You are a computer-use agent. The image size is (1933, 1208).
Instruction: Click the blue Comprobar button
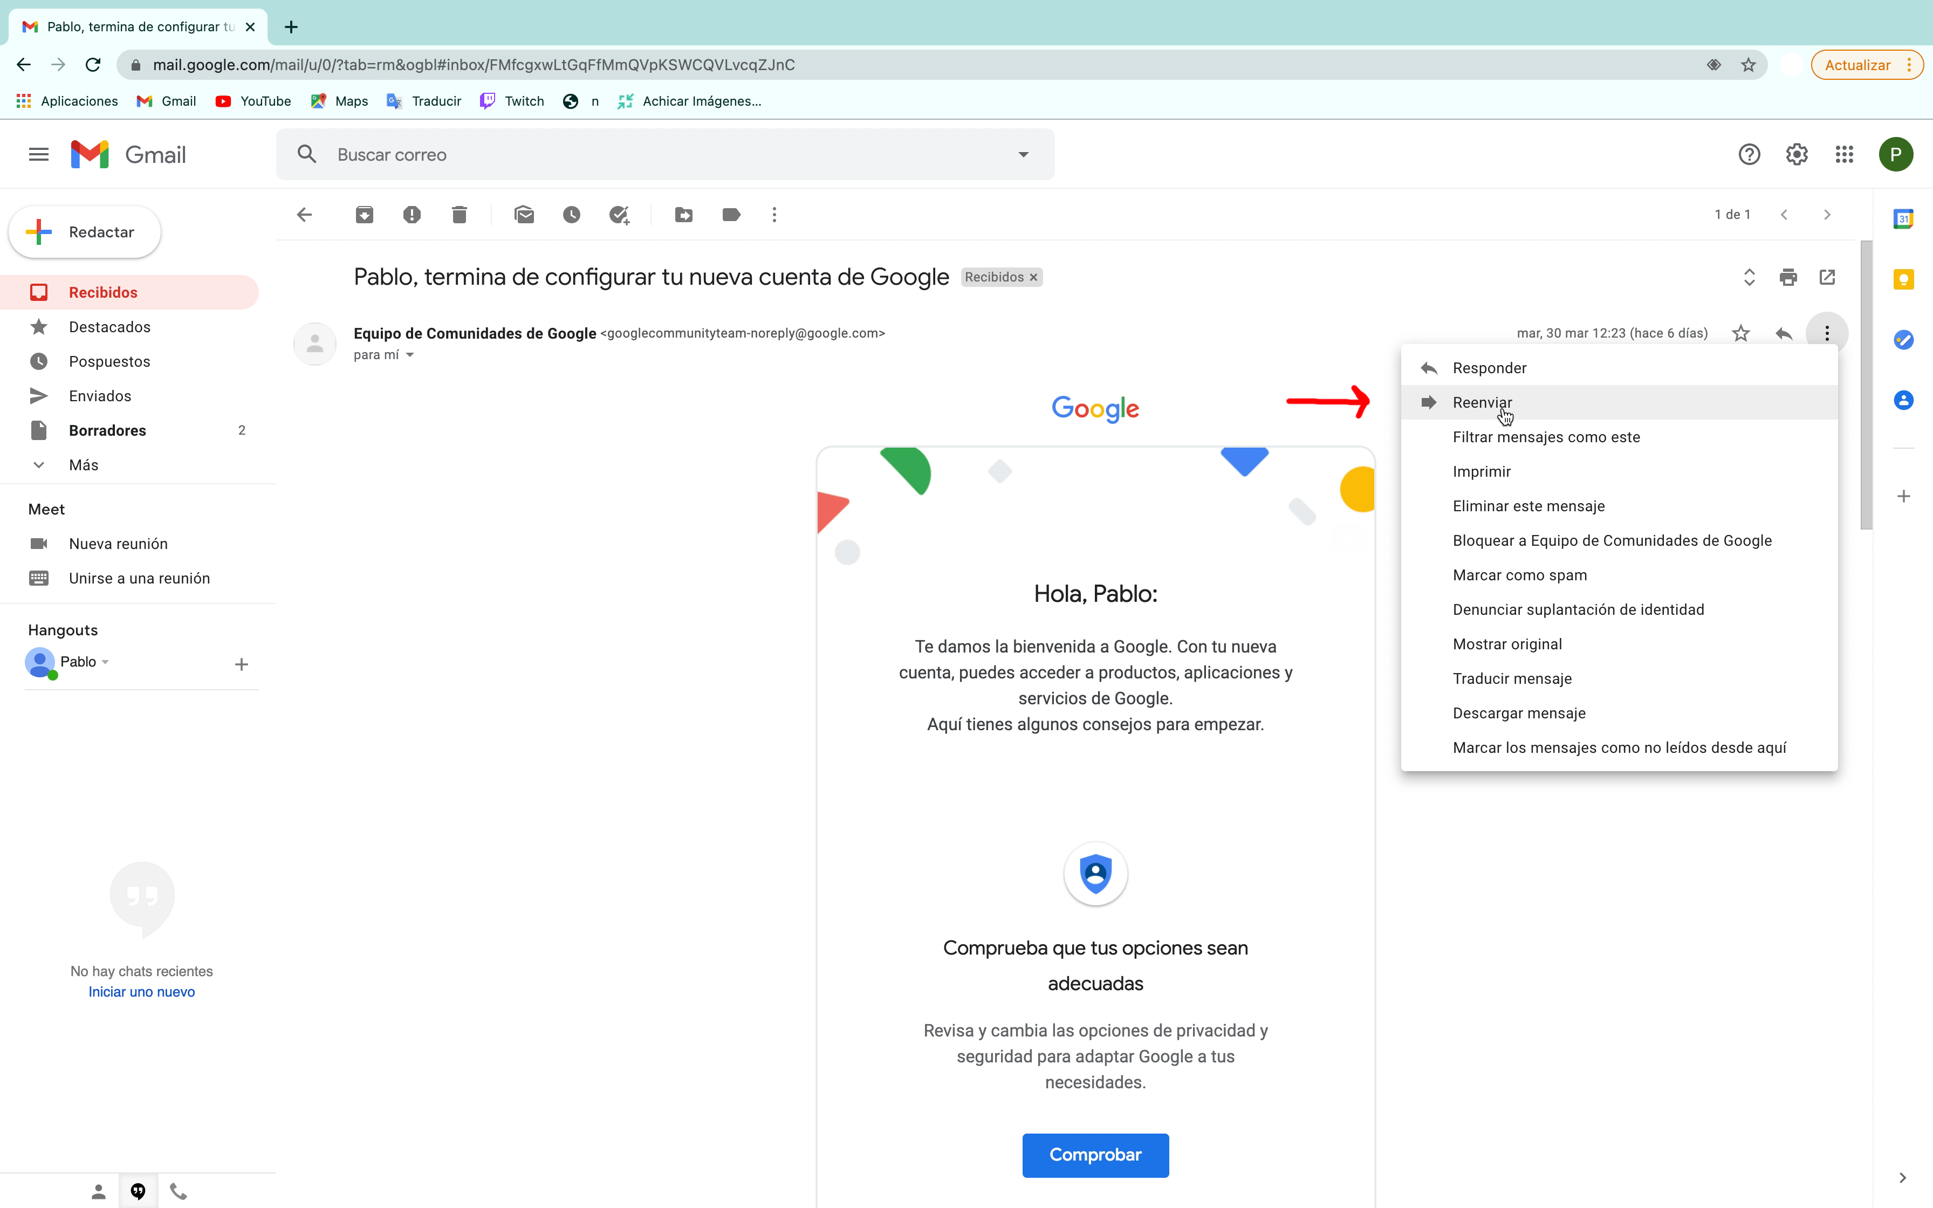[1095, 1155]
